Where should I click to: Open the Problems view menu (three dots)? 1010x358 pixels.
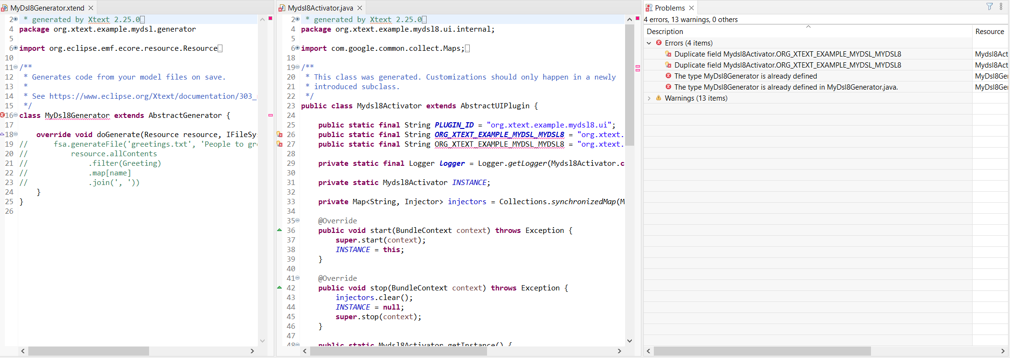click(x=1001, y=7)
